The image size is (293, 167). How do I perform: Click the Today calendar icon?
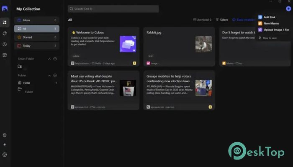[19, 46]
